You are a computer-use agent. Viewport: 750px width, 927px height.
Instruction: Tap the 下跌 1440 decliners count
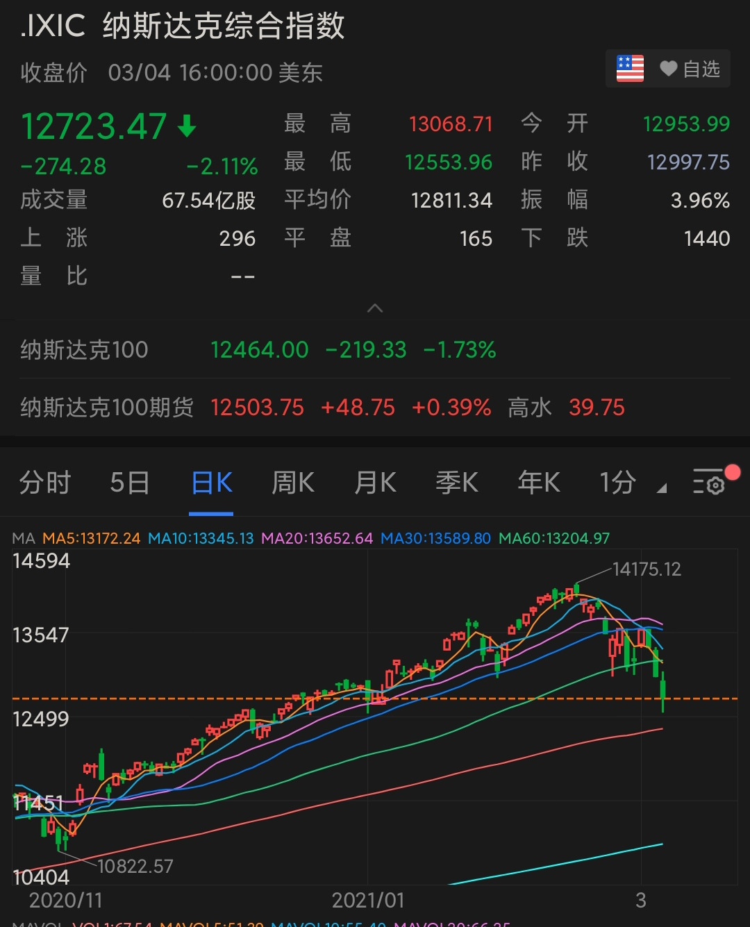point(707,239)
